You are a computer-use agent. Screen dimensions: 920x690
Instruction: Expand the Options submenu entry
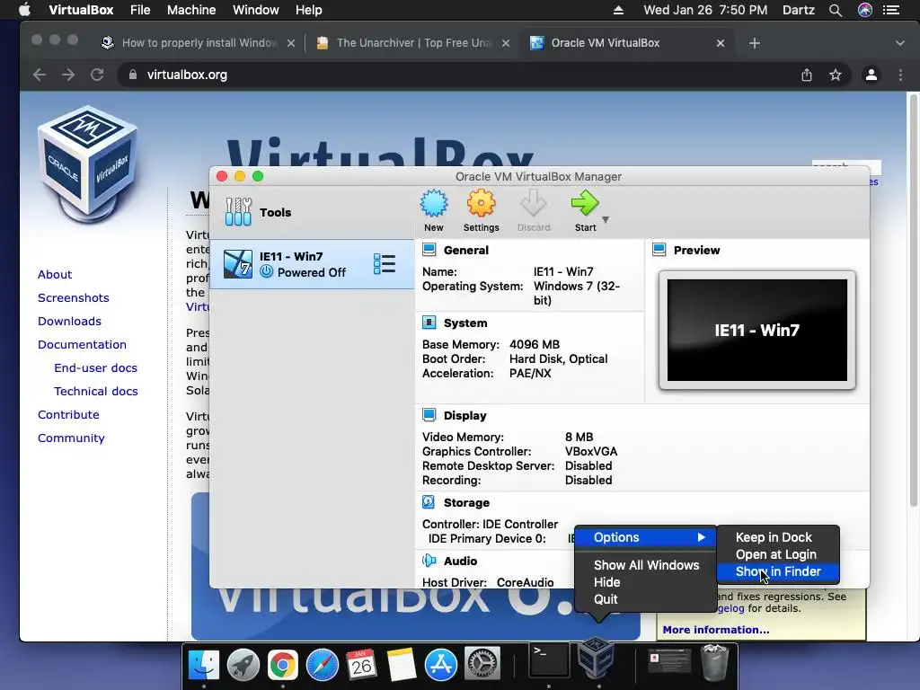645,537
